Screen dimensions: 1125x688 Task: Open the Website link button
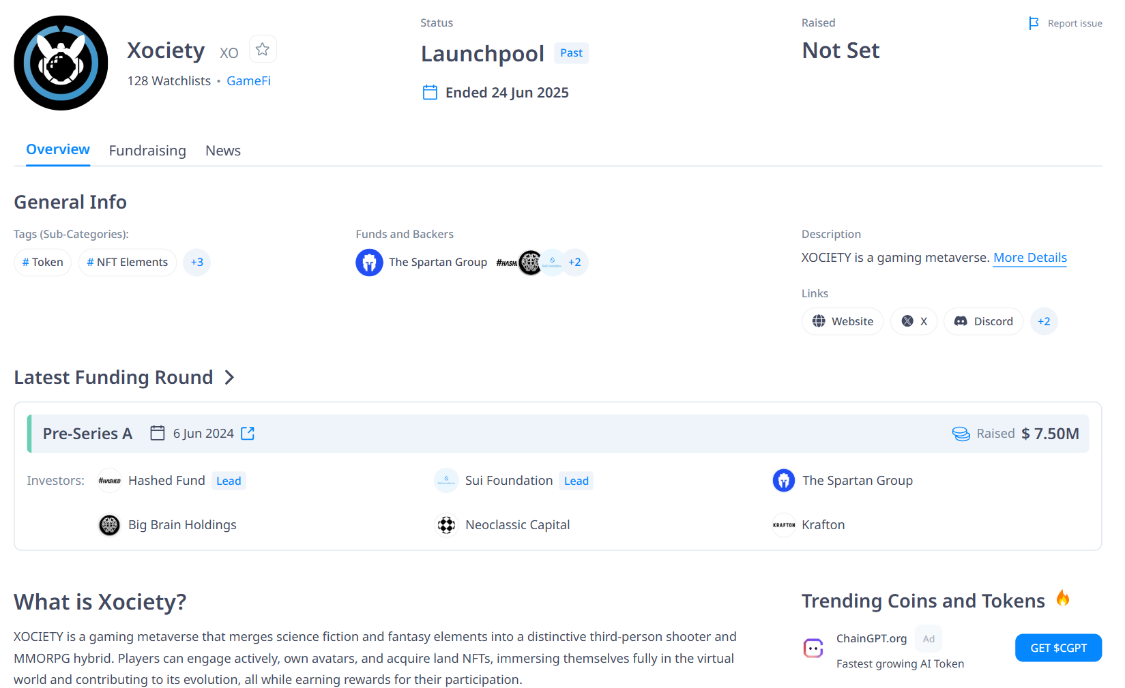[x=843, y=321]
